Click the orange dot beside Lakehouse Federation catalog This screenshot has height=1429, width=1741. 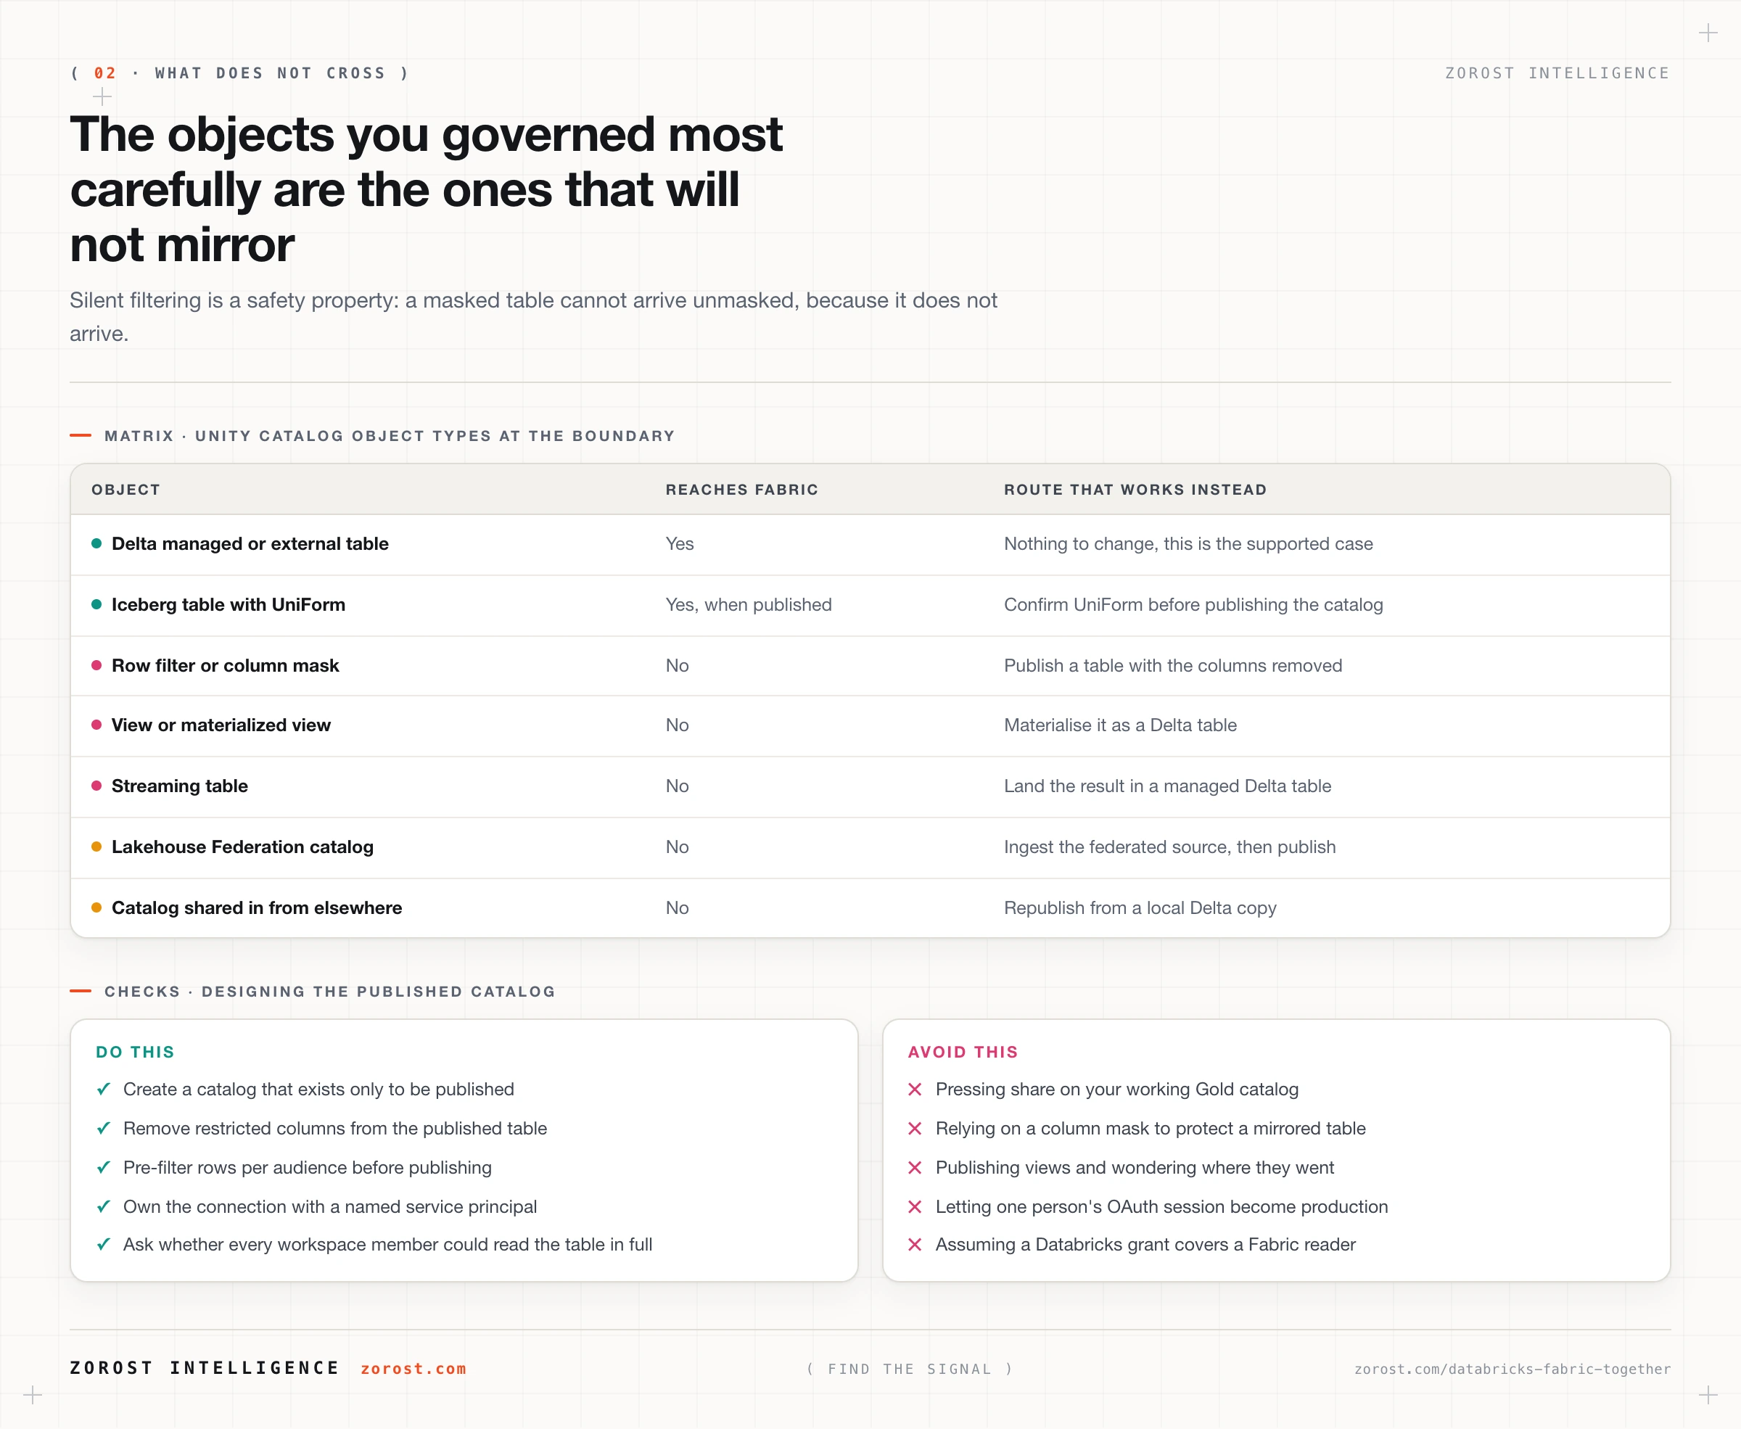pos(96,847)
